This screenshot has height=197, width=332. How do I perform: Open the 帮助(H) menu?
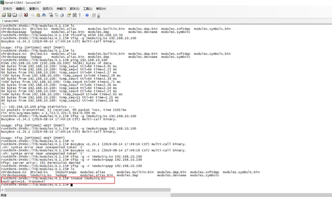click(101, 9)
